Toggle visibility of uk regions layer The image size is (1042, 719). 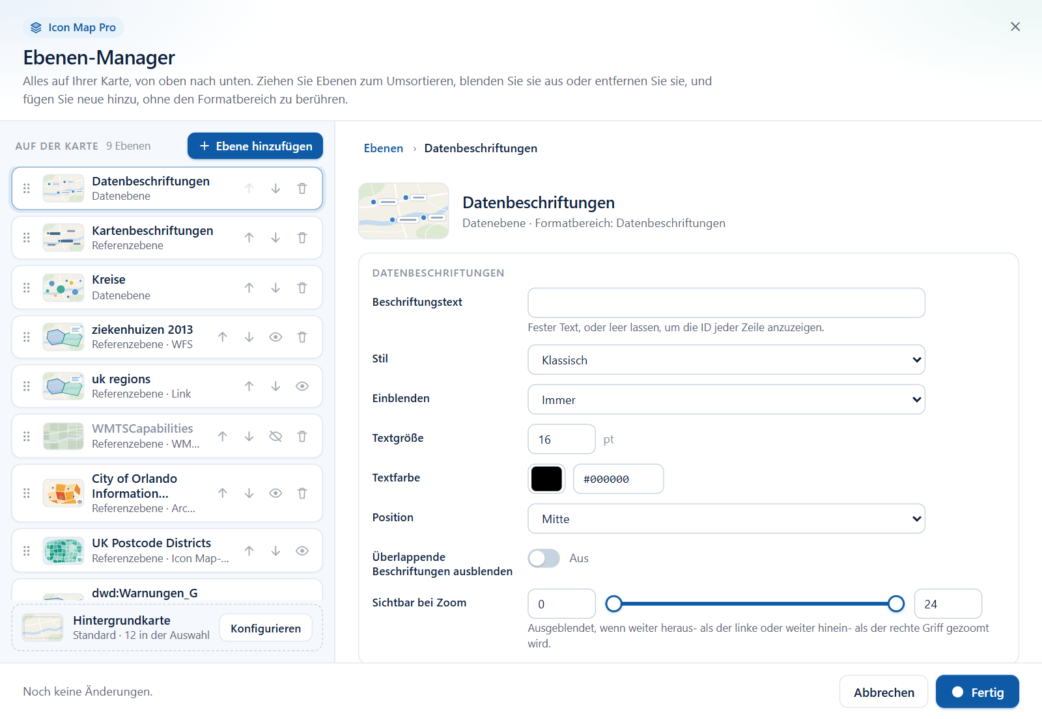(x=302, y=387)
